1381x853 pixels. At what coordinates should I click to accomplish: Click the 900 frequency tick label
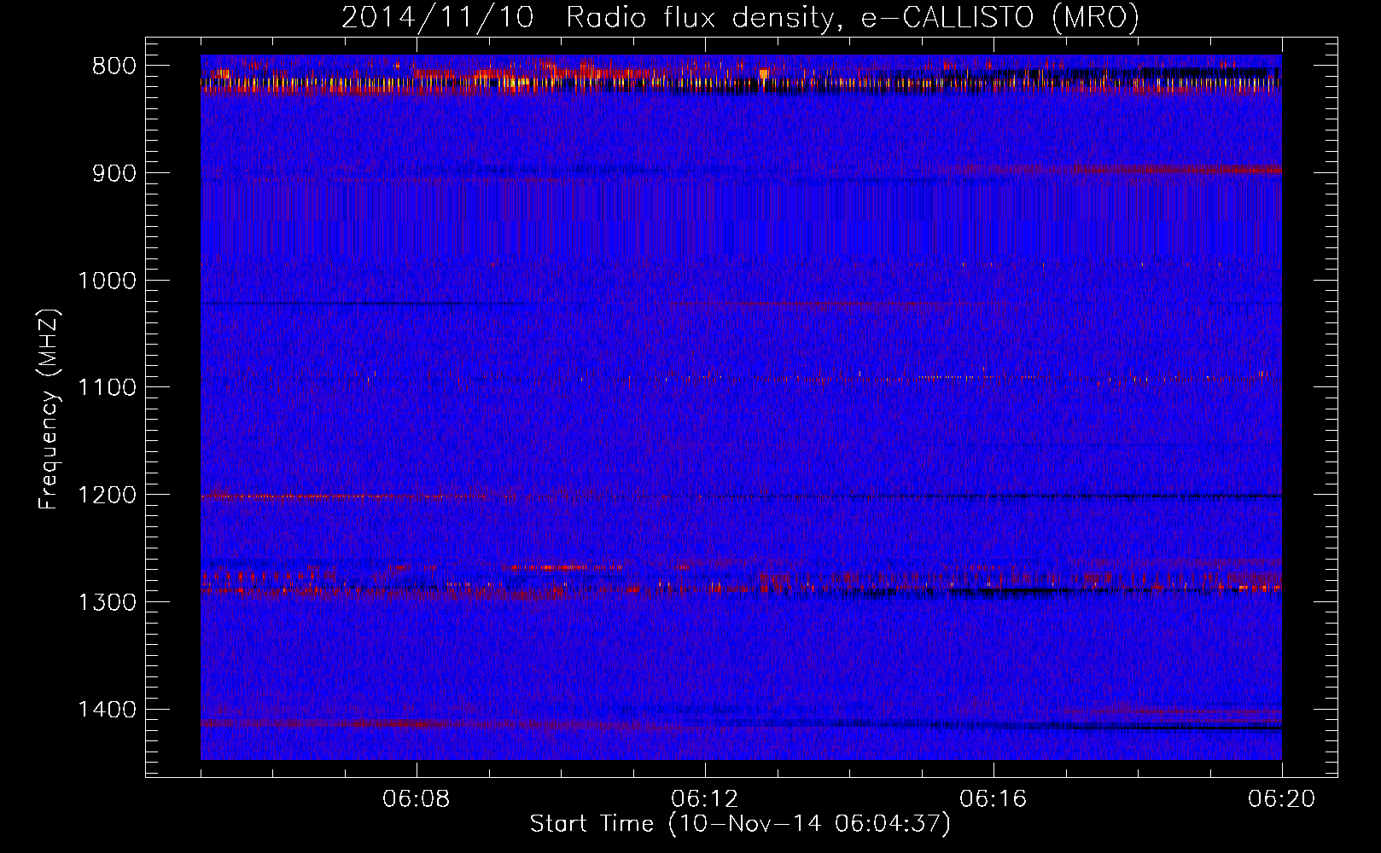tap(114, 173)
